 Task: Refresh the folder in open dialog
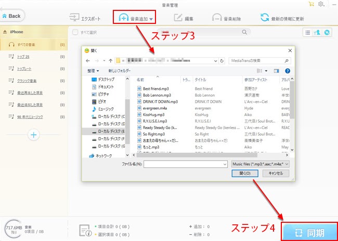click(222, 61)
